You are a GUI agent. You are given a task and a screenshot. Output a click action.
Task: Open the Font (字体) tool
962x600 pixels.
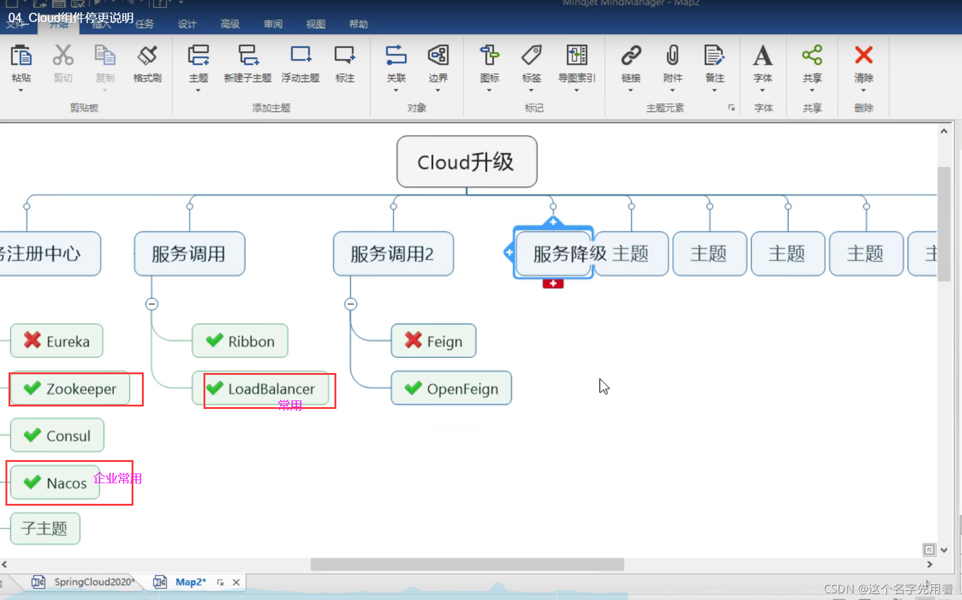point(763,55)
